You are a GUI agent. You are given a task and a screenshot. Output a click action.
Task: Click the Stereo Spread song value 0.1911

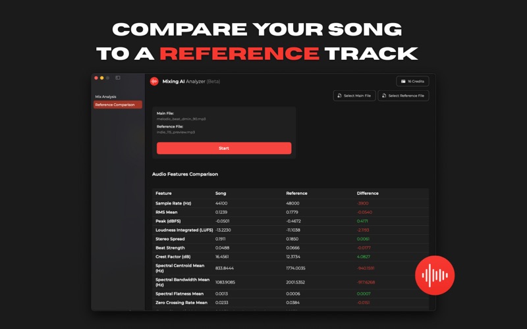pos(221,239)
